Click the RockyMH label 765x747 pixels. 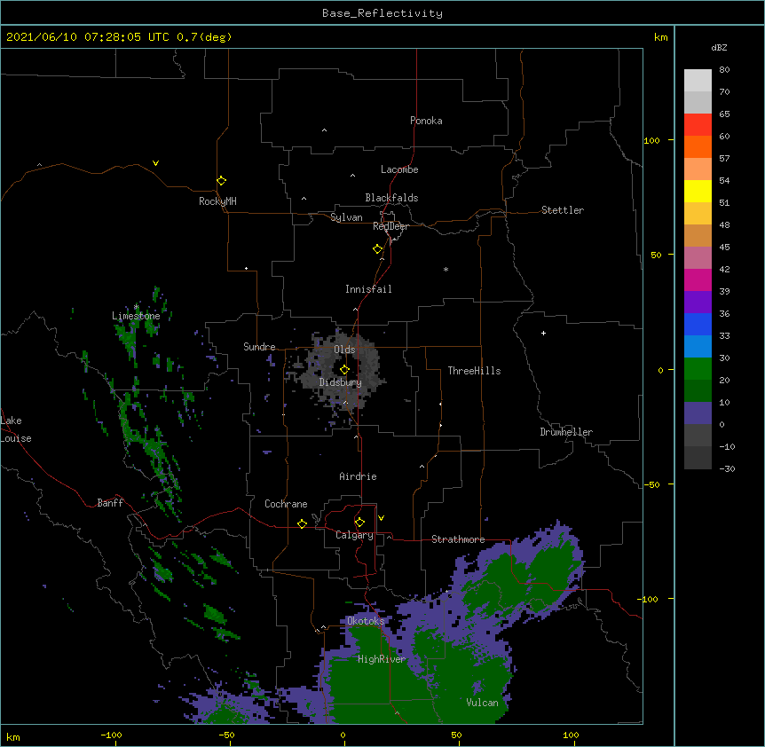(217, 201)
